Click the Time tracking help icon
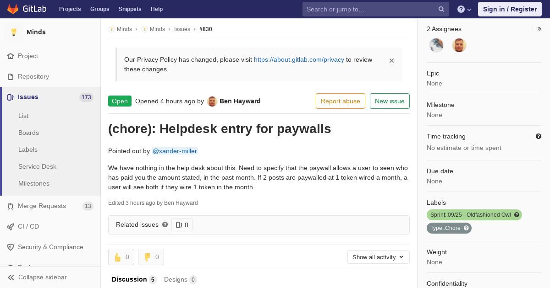The width and height of the screenshot is (550, 288). [539, 136]
